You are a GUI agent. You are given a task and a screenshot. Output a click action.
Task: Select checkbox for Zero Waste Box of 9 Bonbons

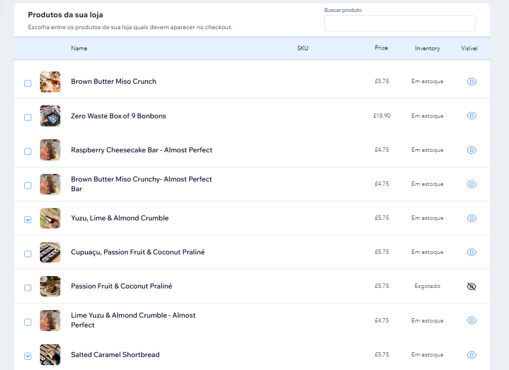tap(28, 117)
